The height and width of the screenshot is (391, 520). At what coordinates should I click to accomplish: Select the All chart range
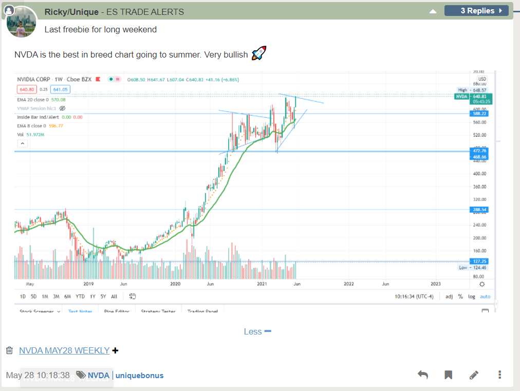[114, 296]
